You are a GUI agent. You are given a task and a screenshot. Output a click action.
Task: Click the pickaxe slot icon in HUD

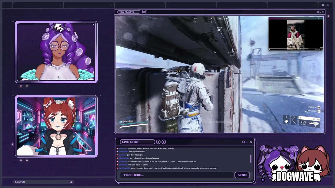(294, 122)
